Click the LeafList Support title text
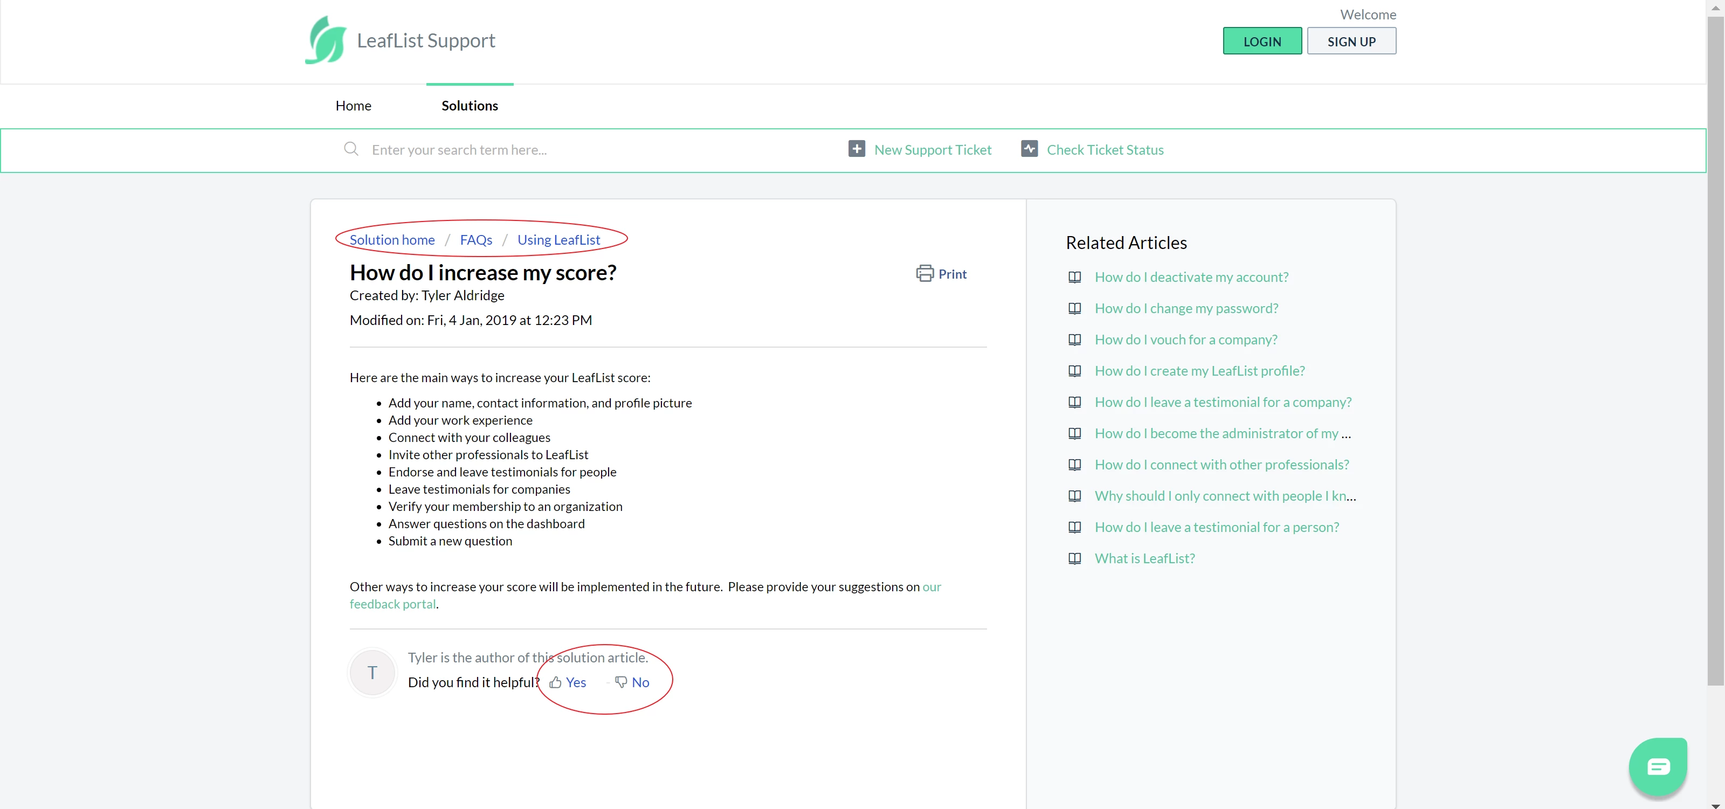The height and width of the screenshot is (809, 1725). [426, 41]
